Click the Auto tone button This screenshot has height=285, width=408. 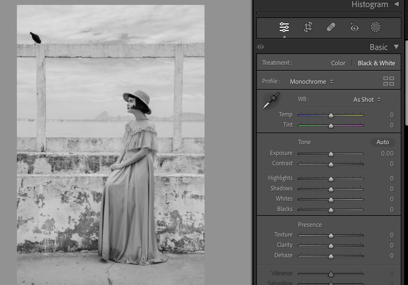(382, 142)
